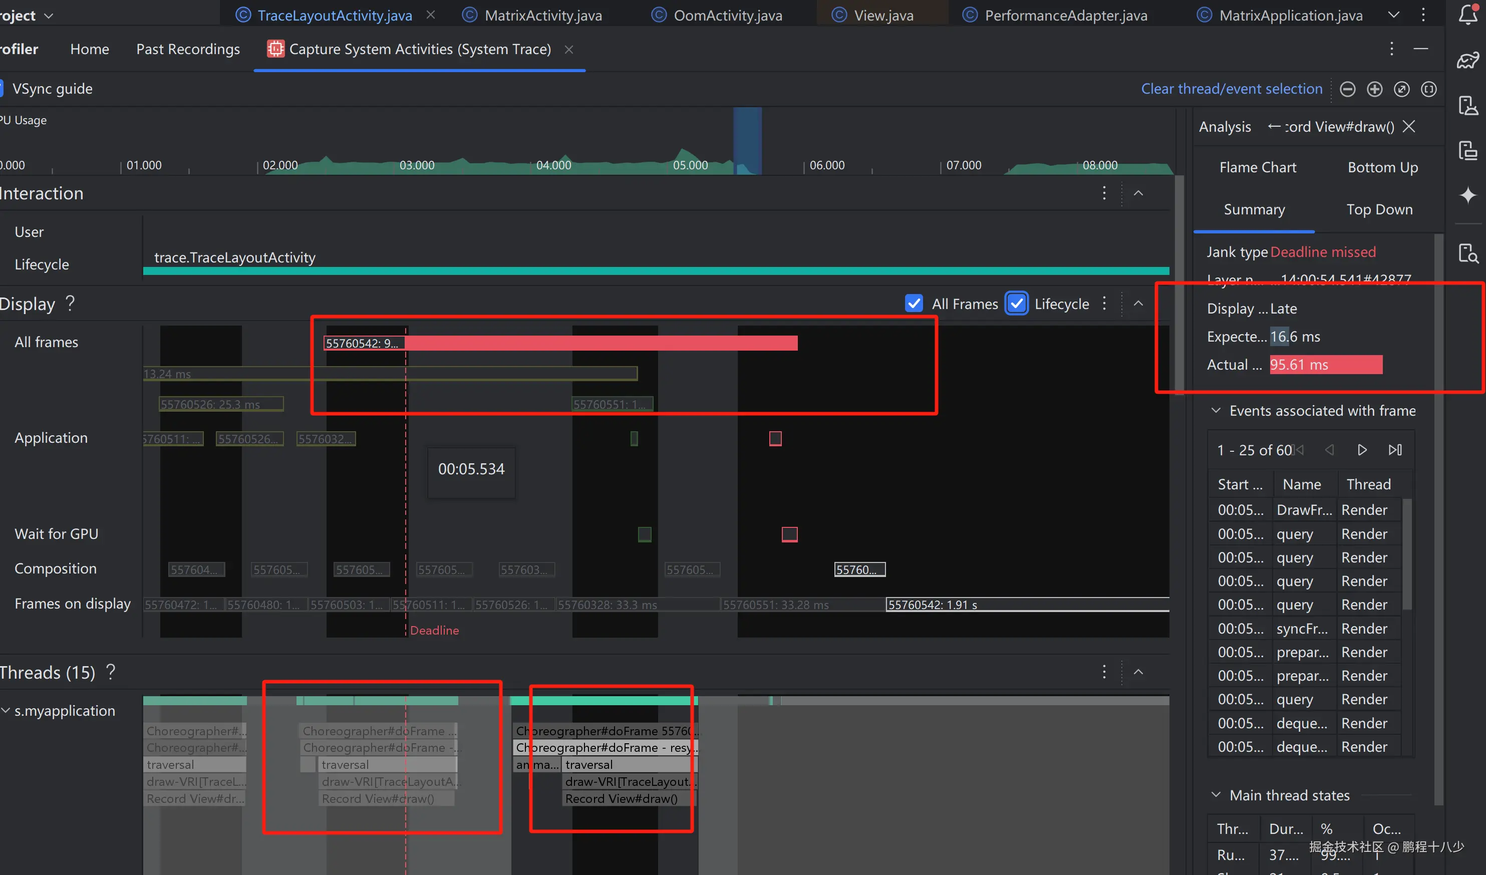Viewport: 1486px width, 875px height.
Task: Switch to the Flame Chart tab
Action: (x=1258, y=167)
